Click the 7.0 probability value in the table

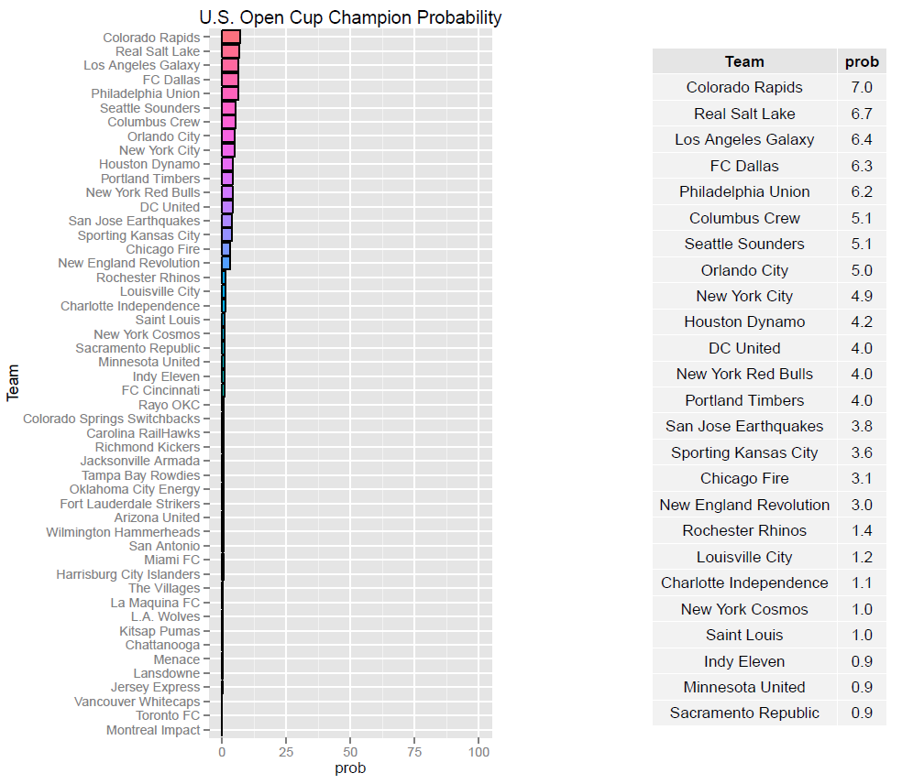(862, 88)
